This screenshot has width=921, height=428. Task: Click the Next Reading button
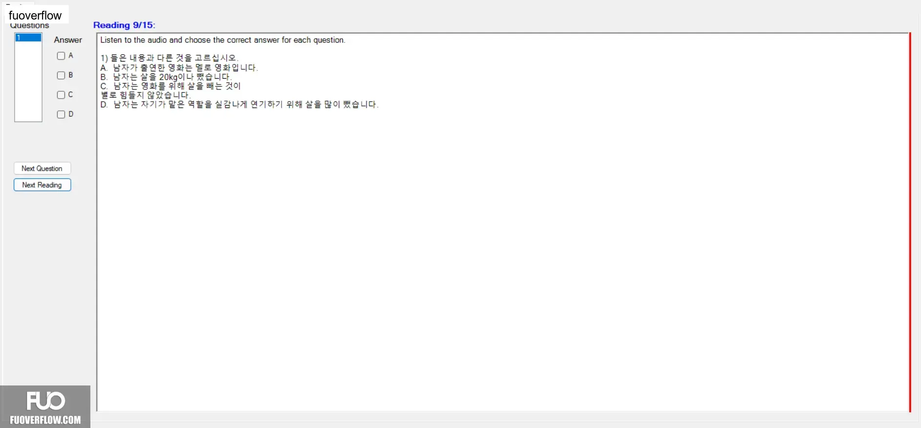42,185
